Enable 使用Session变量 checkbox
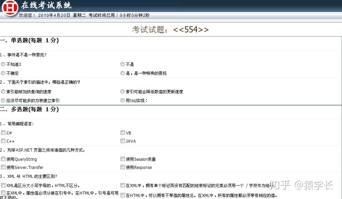Screen dimensions: 342x199 coord(123,159)
